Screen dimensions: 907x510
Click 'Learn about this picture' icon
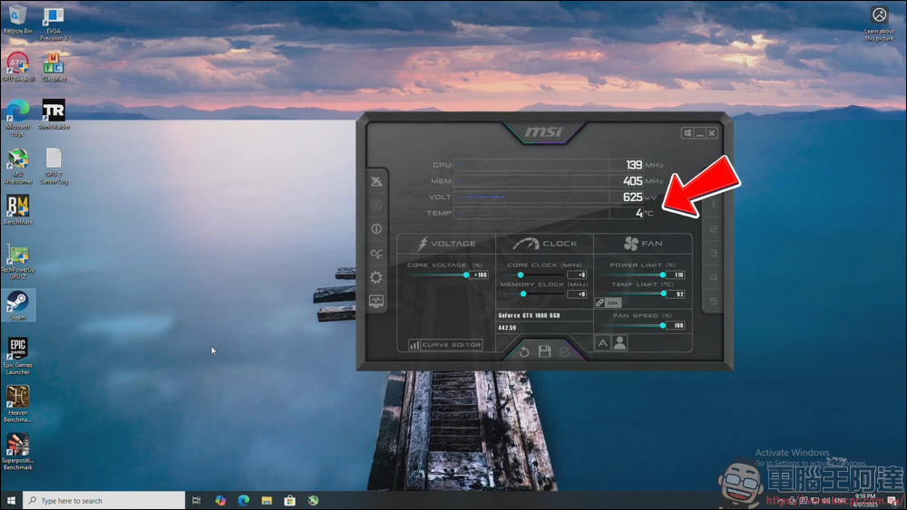pyautogui.click(x=879, y=24)
